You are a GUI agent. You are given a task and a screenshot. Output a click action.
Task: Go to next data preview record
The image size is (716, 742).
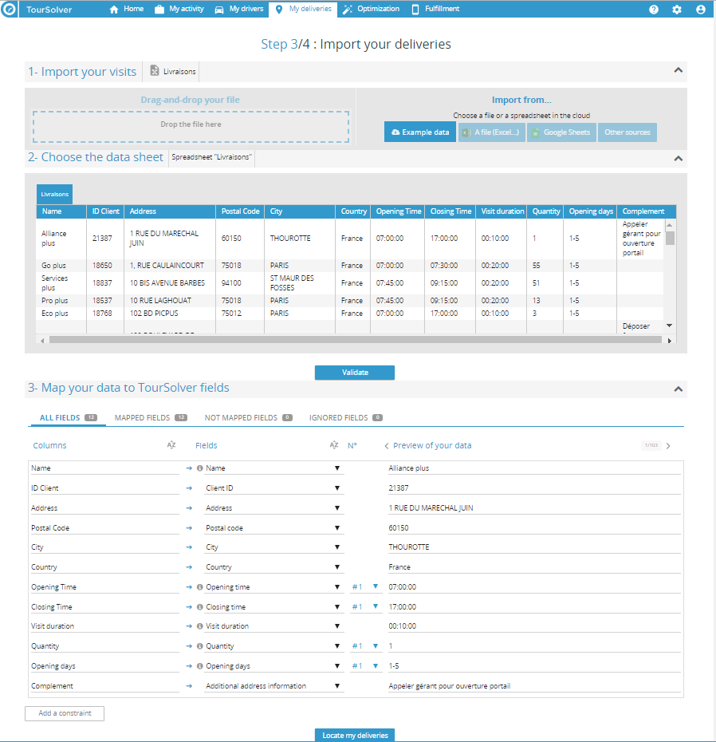point(668,446)
